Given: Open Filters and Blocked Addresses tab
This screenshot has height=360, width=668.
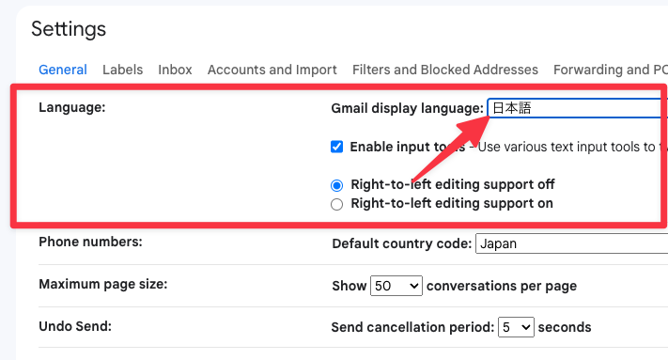Looking at the screenshot, I should tap(445, 70).
